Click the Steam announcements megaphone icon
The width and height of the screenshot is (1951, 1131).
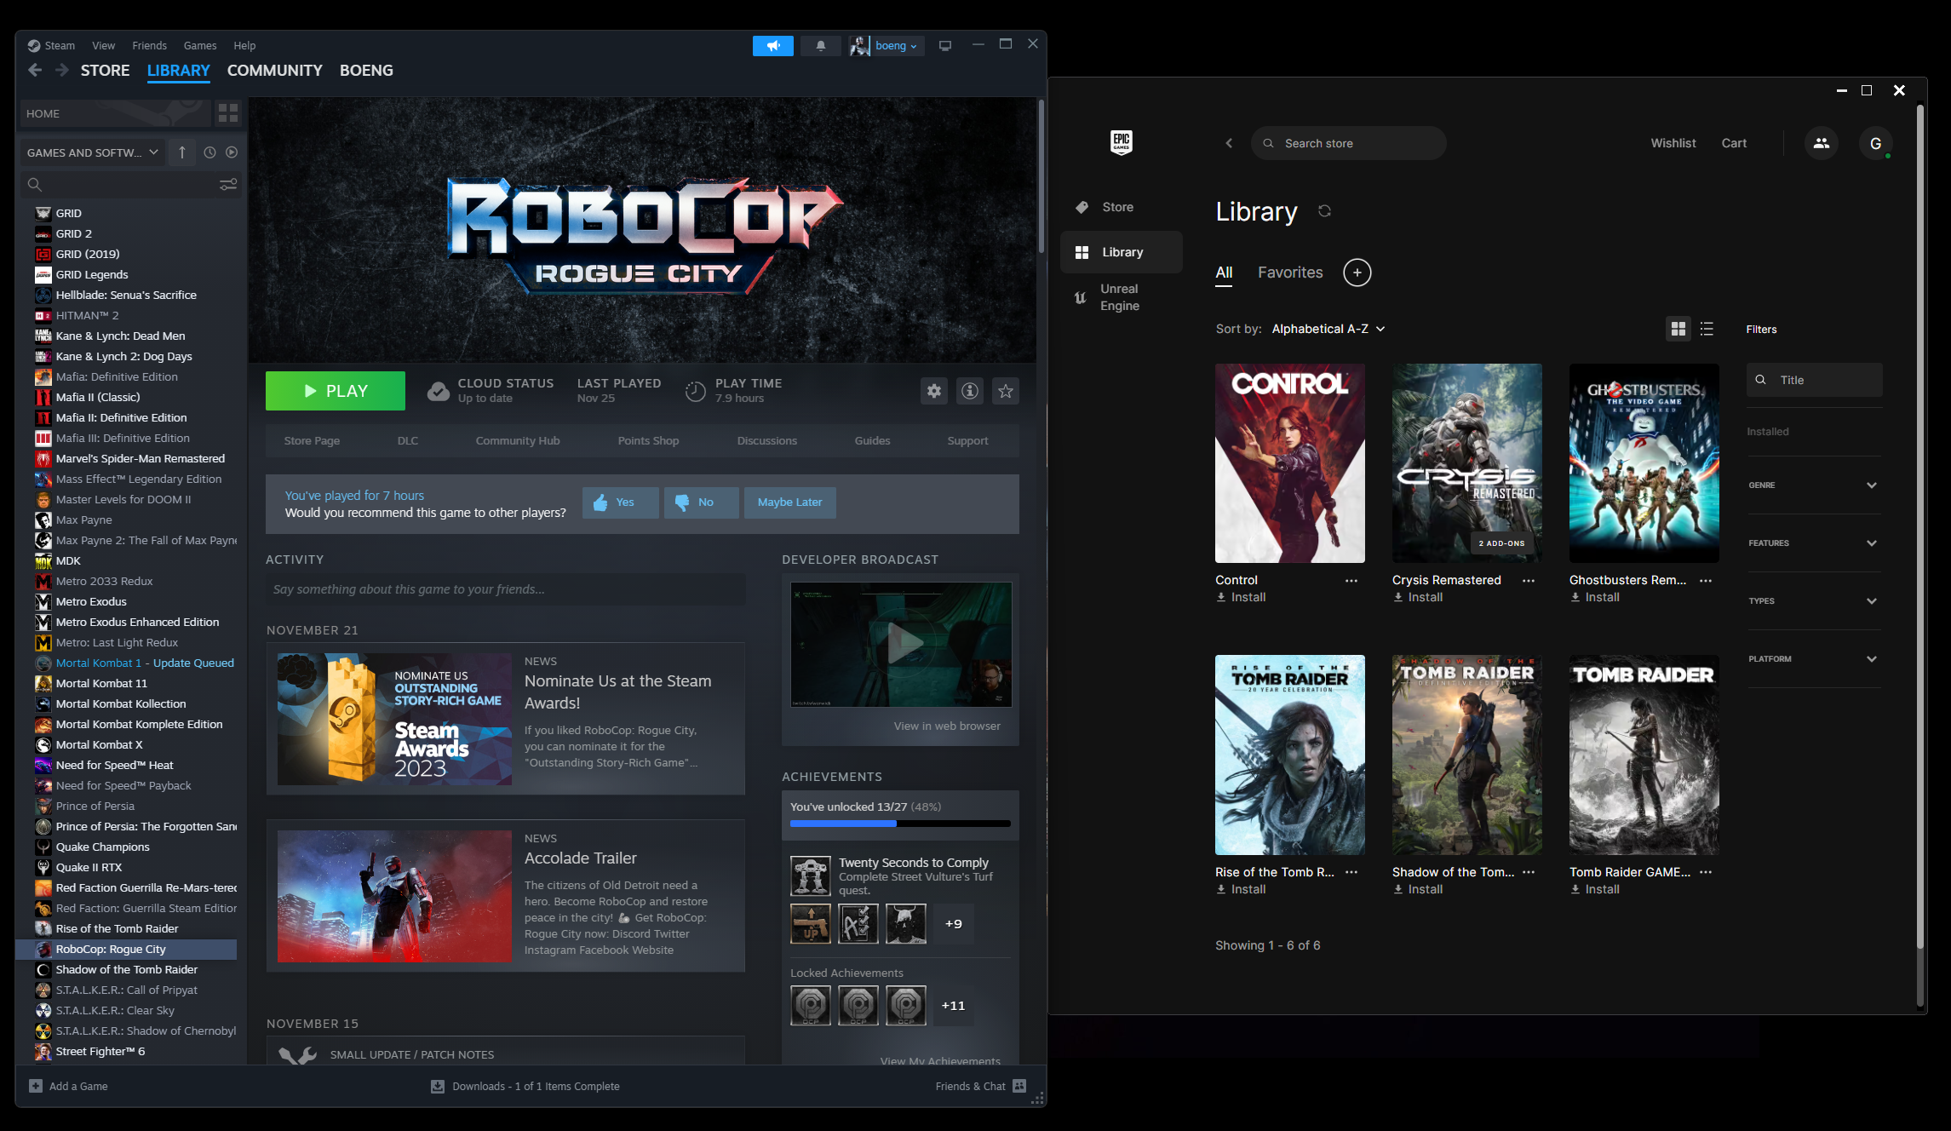click(772, 46)
